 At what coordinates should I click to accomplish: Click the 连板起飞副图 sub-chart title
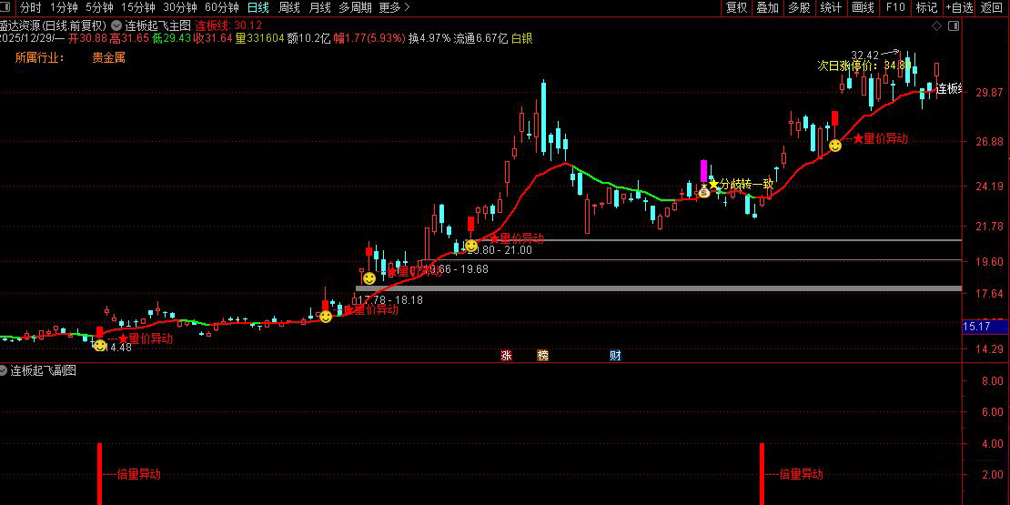43,370
